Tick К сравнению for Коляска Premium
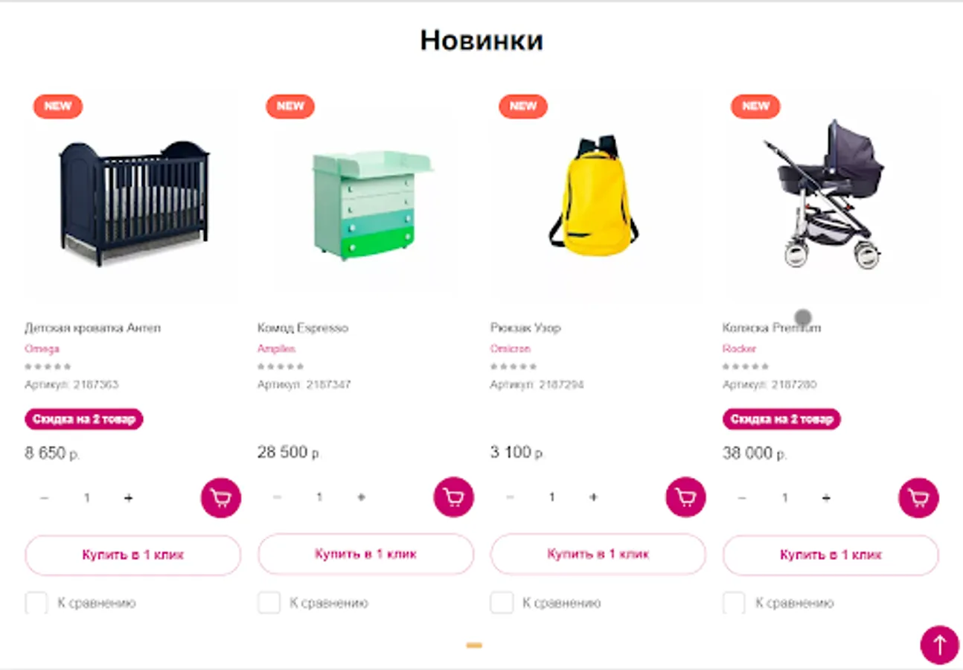The height and width of the screenshot is (670, 963). (x=735, y=603)
